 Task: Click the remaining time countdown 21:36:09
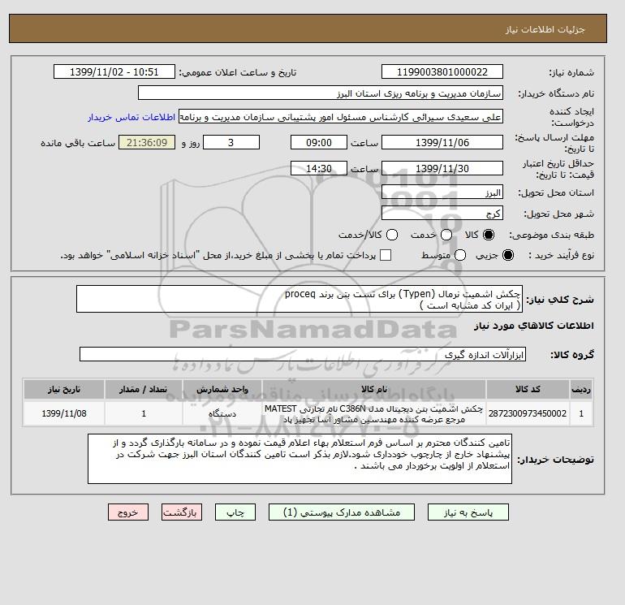coord(147,142)
